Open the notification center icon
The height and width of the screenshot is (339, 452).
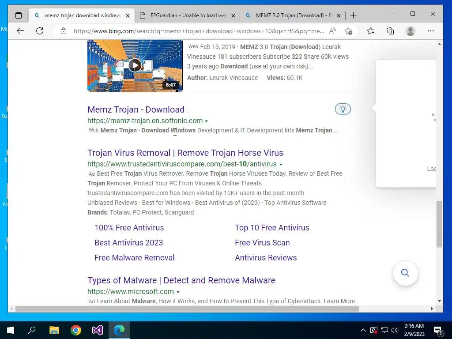pos(438,330)
